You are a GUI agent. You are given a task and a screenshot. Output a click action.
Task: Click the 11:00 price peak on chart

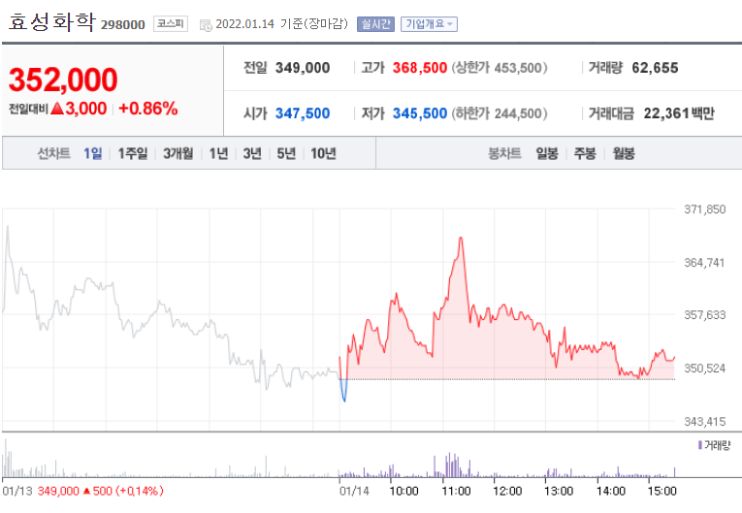pyautogui.click(x=461, y=238)
